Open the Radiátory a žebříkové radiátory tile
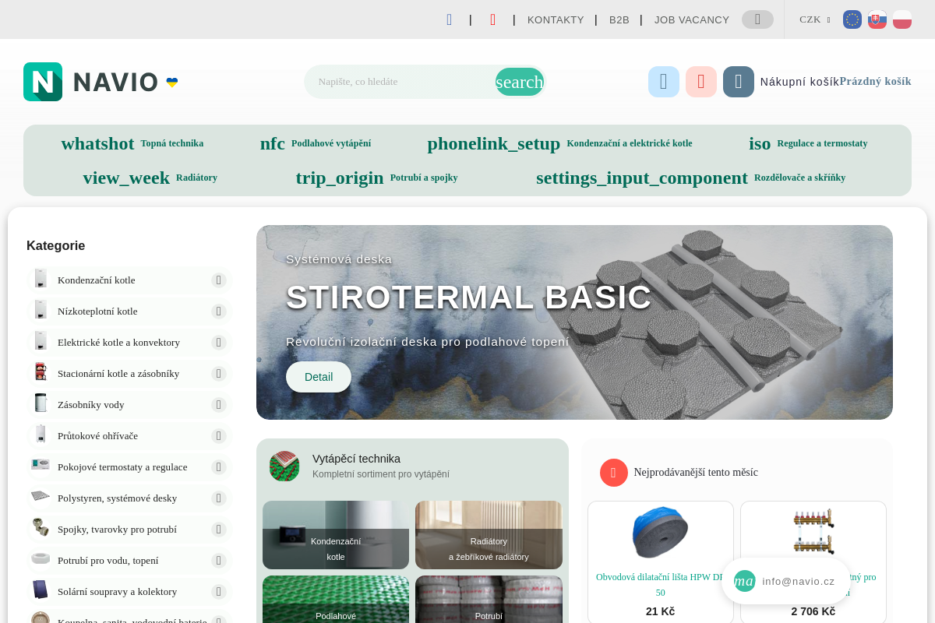The image size is (935, 623). point(489,535)
